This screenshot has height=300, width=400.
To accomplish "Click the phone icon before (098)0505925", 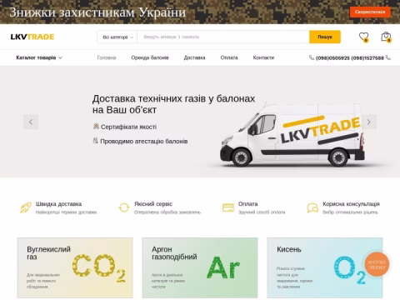I will pyautogui.click(x=312, y=57).
